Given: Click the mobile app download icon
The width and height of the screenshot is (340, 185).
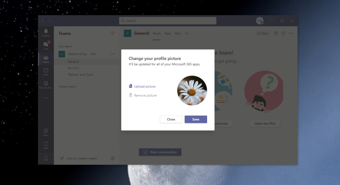Looking at the screenshot, I should click(46, 158).
